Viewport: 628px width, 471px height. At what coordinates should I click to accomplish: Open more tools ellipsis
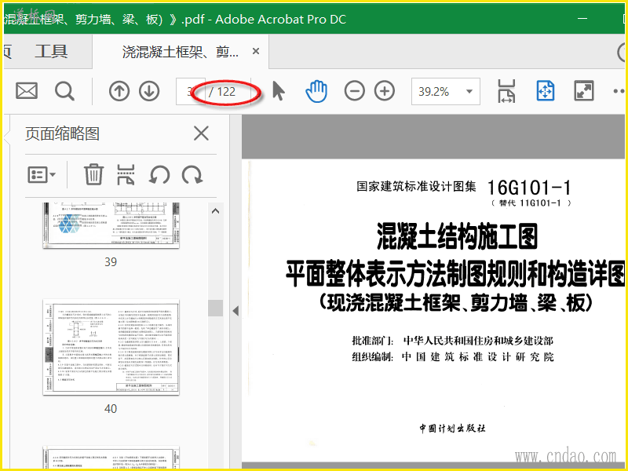[619, 91]
